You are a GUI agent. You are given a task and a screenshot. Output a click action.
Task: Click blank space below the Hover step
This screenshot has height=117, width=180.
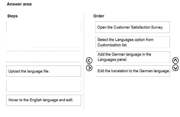pos(43,111)
